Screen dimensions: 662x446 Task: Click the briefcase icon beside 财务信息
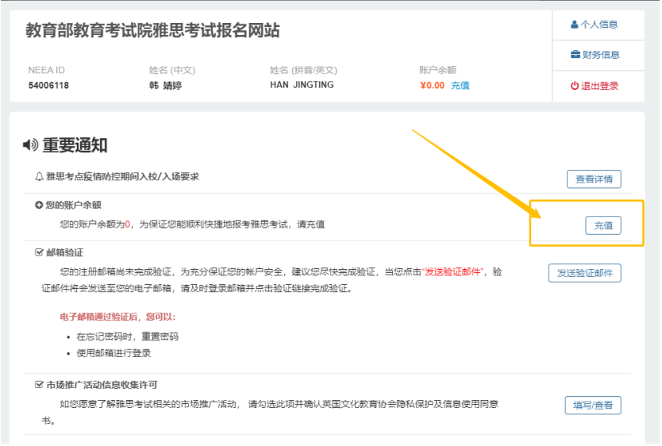pos(575,55)
